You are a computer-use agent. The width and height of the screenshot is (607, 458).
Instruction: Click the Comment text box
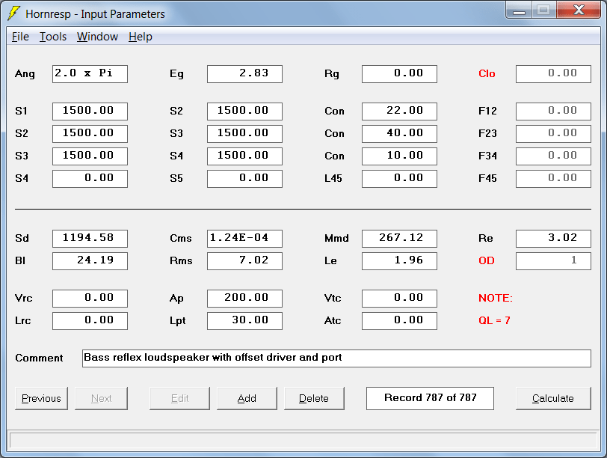pyautogui.click(x=337, y=358)
